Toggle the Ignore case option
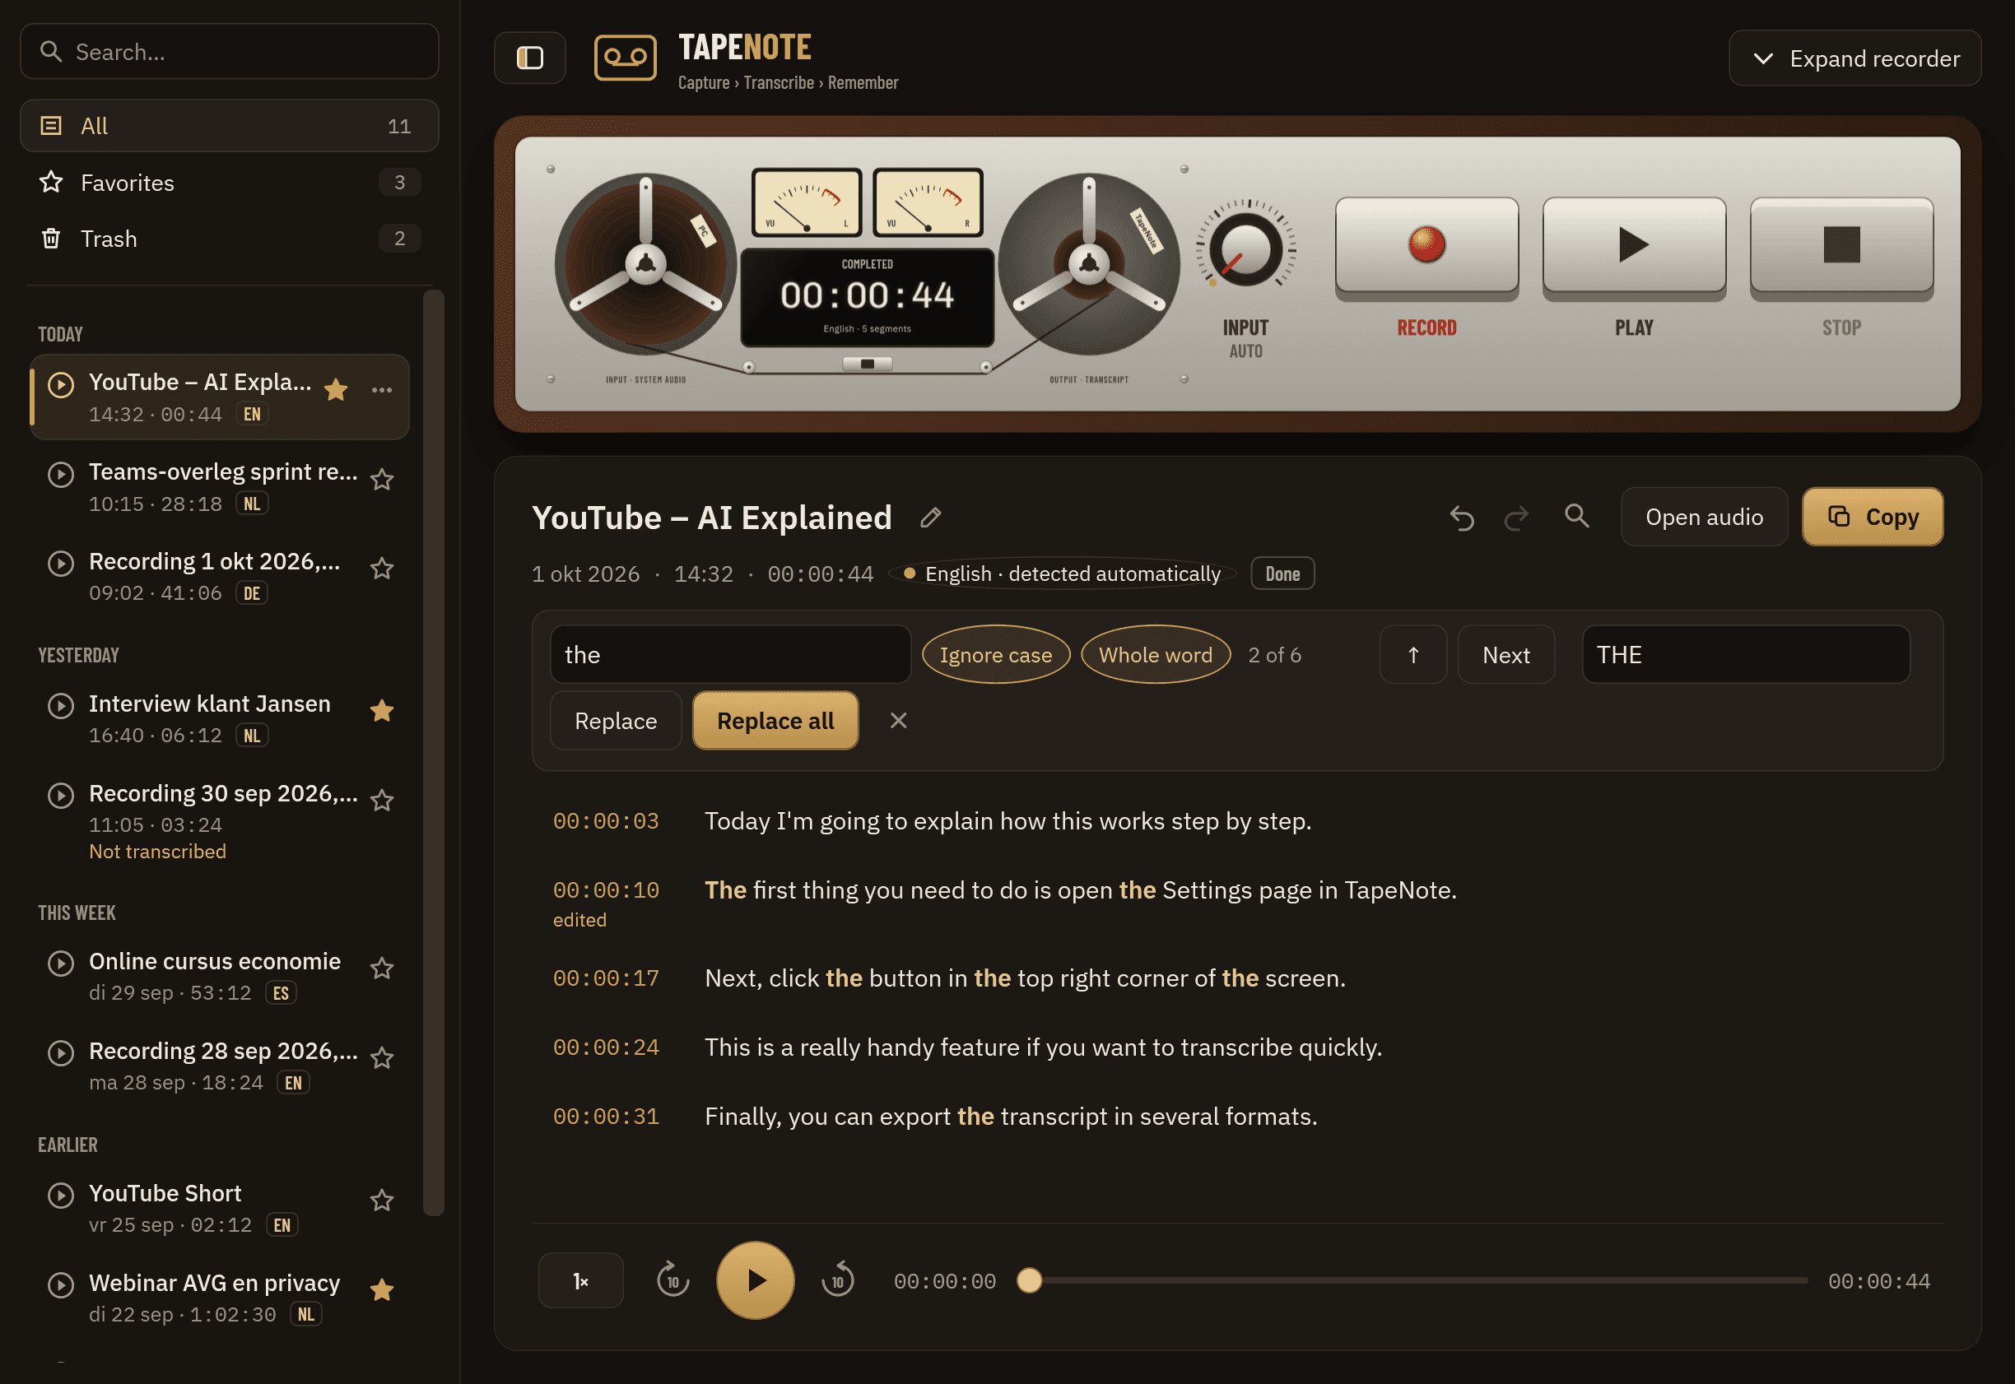 click(996, 655)
